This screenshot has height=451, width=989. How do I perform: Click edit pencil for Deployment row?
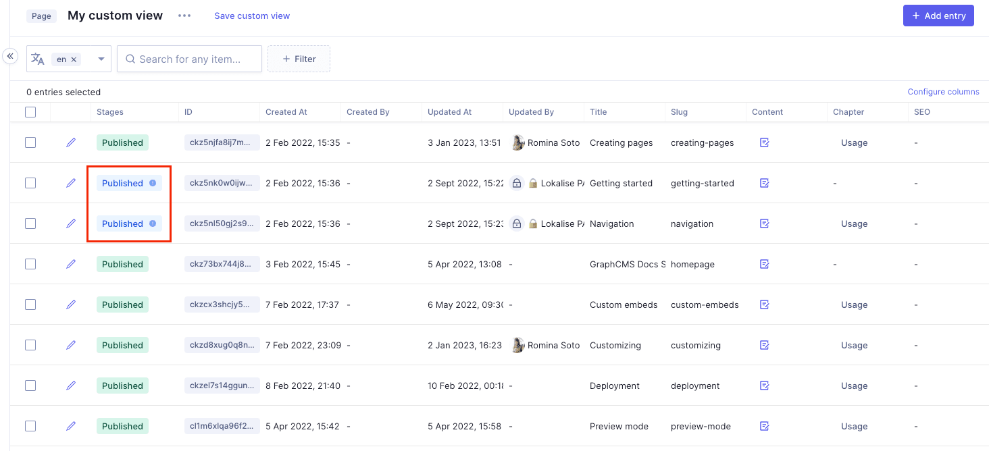pos(71,386)
